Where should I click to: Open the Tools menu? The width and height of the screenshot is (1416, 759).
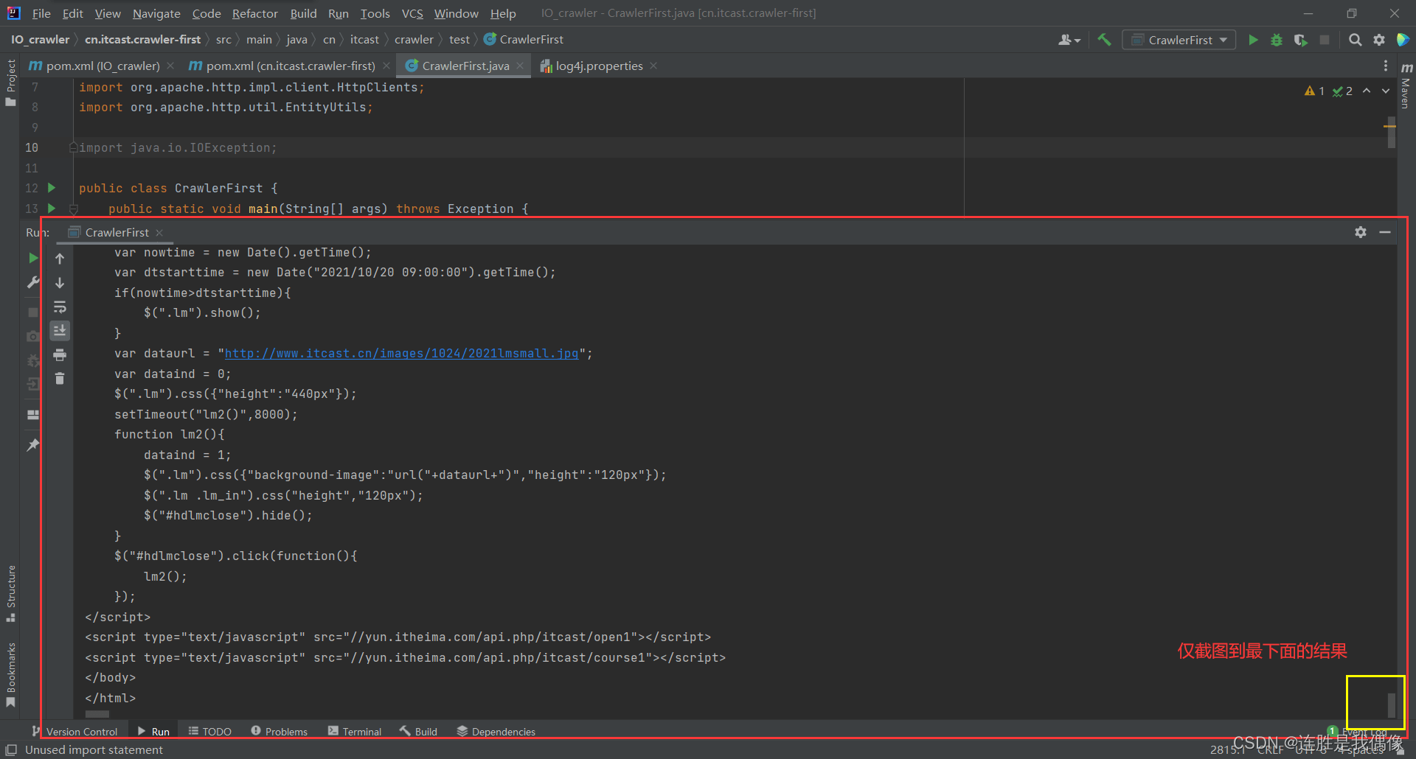(375, 13)
